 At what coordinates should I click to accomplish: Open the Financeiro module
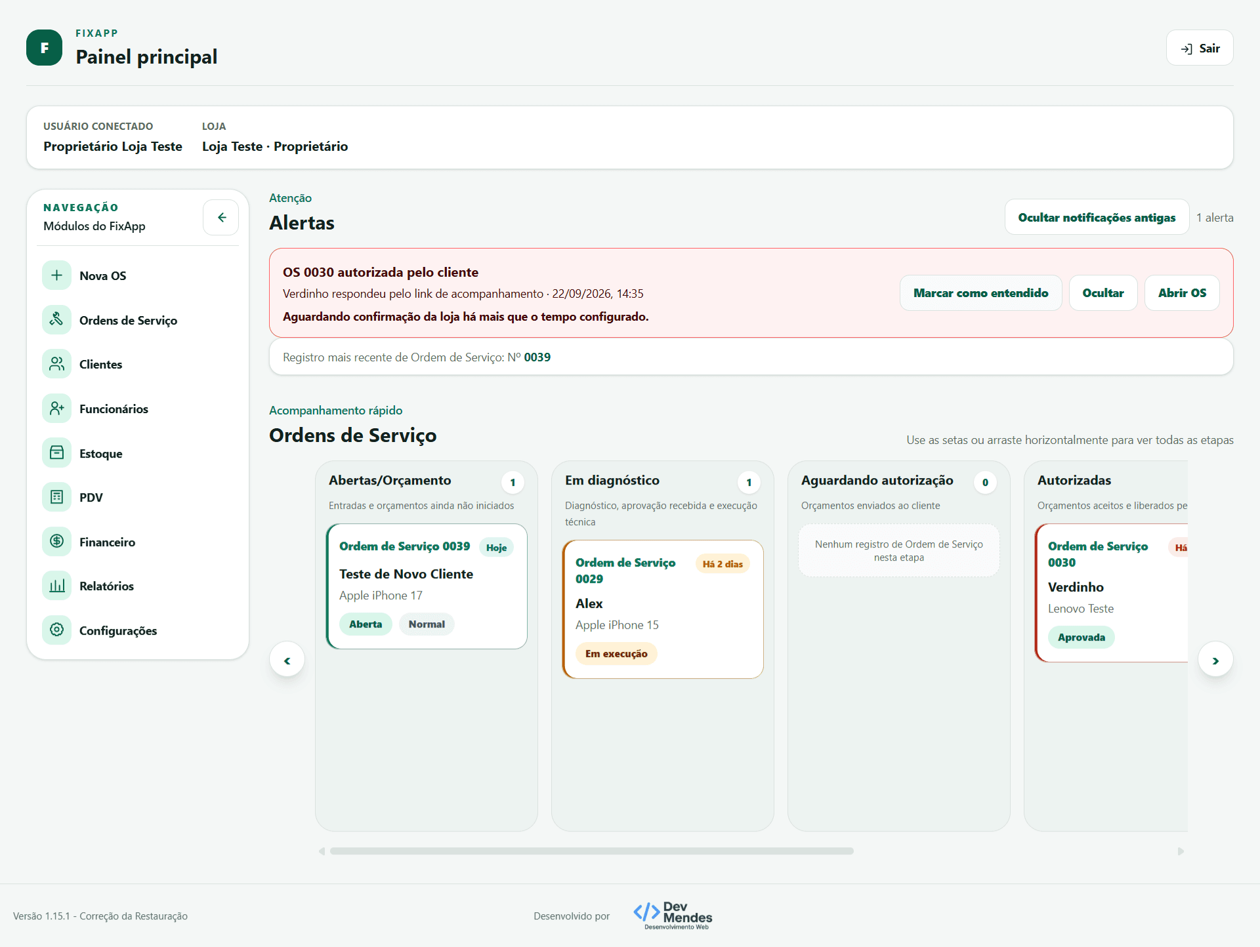[x=138, y=542]
